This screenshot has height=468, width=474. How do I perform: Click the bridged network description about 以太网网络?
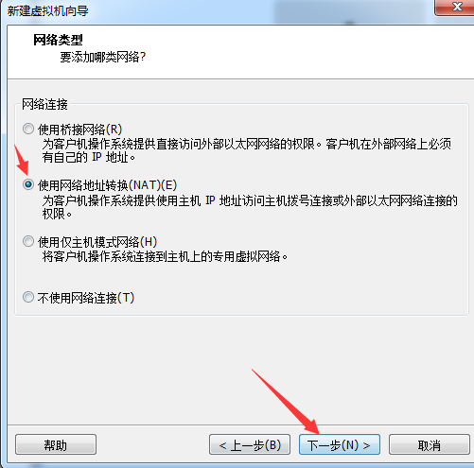pos(247,150)
